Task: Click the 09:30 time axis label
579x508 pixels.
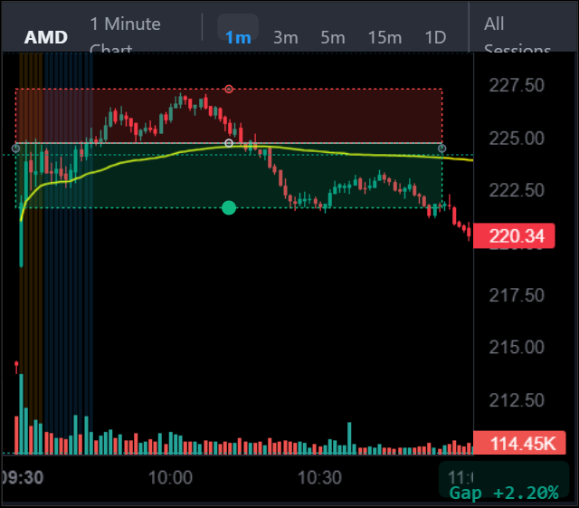Action: (22, 478)
